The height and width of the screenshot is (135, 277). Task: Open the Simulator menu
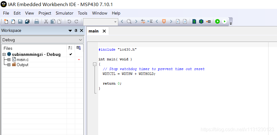tap(64, 13)
